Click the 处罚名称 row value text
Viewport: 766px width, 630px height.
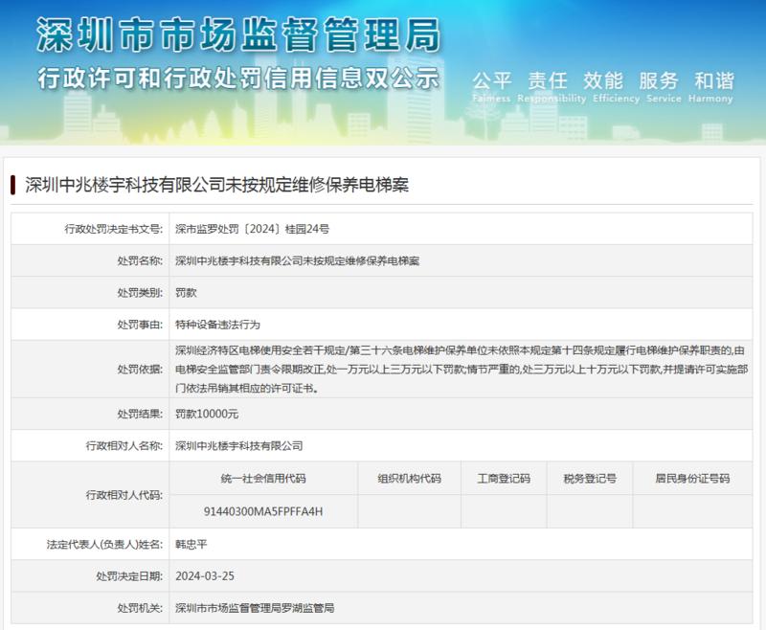[297, 260]
